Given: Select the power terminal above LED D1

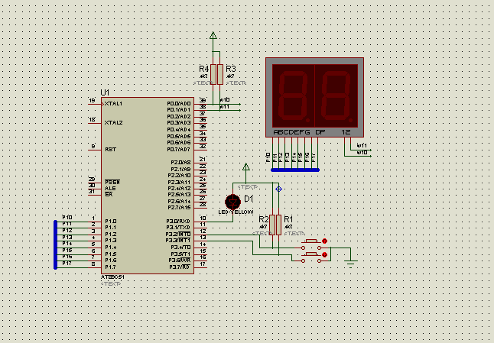Looking at the screenshot, I should (x=246, y=167).
